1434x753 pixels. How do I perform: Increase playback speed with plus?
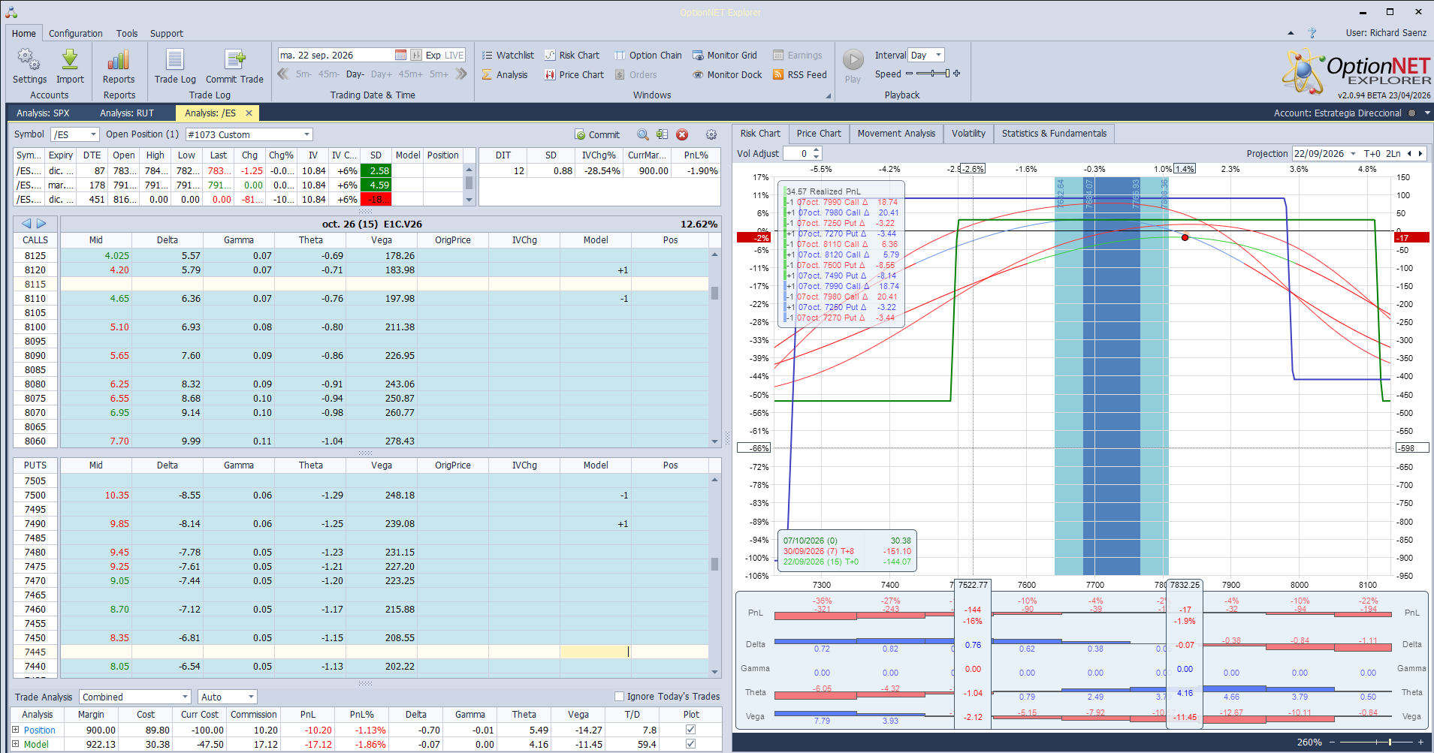click(x=957, y=74)
